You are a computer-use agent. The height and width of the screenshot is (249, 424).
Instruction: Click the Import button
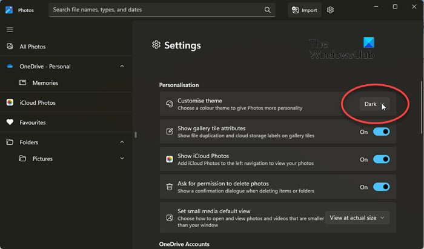pos(304,10)
